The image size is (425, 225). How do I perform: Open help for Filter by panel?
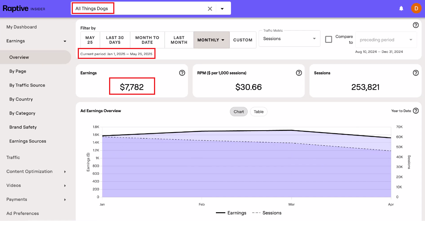[416, 25]
